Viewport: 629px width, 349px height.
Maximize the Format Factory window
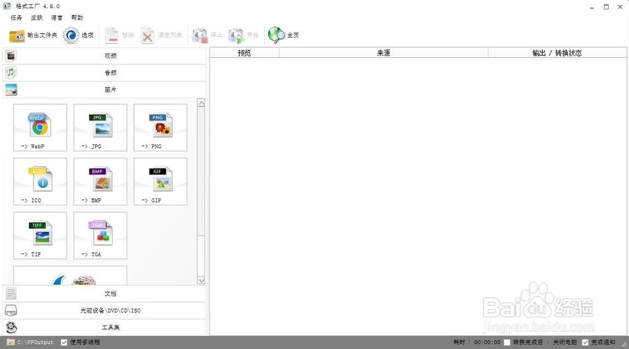click(x=606, y=7)
